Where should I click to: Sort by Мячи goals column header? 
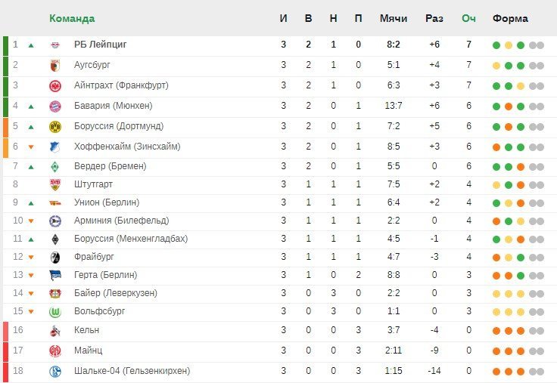(x=394, y=18)
